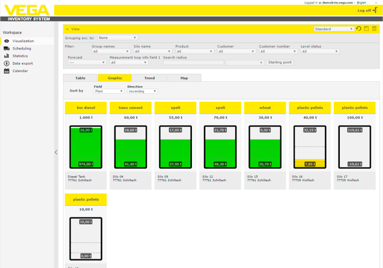Screen dimensions: 383x268
Task: Switch to the Trend tab
Action: [149, 78]
